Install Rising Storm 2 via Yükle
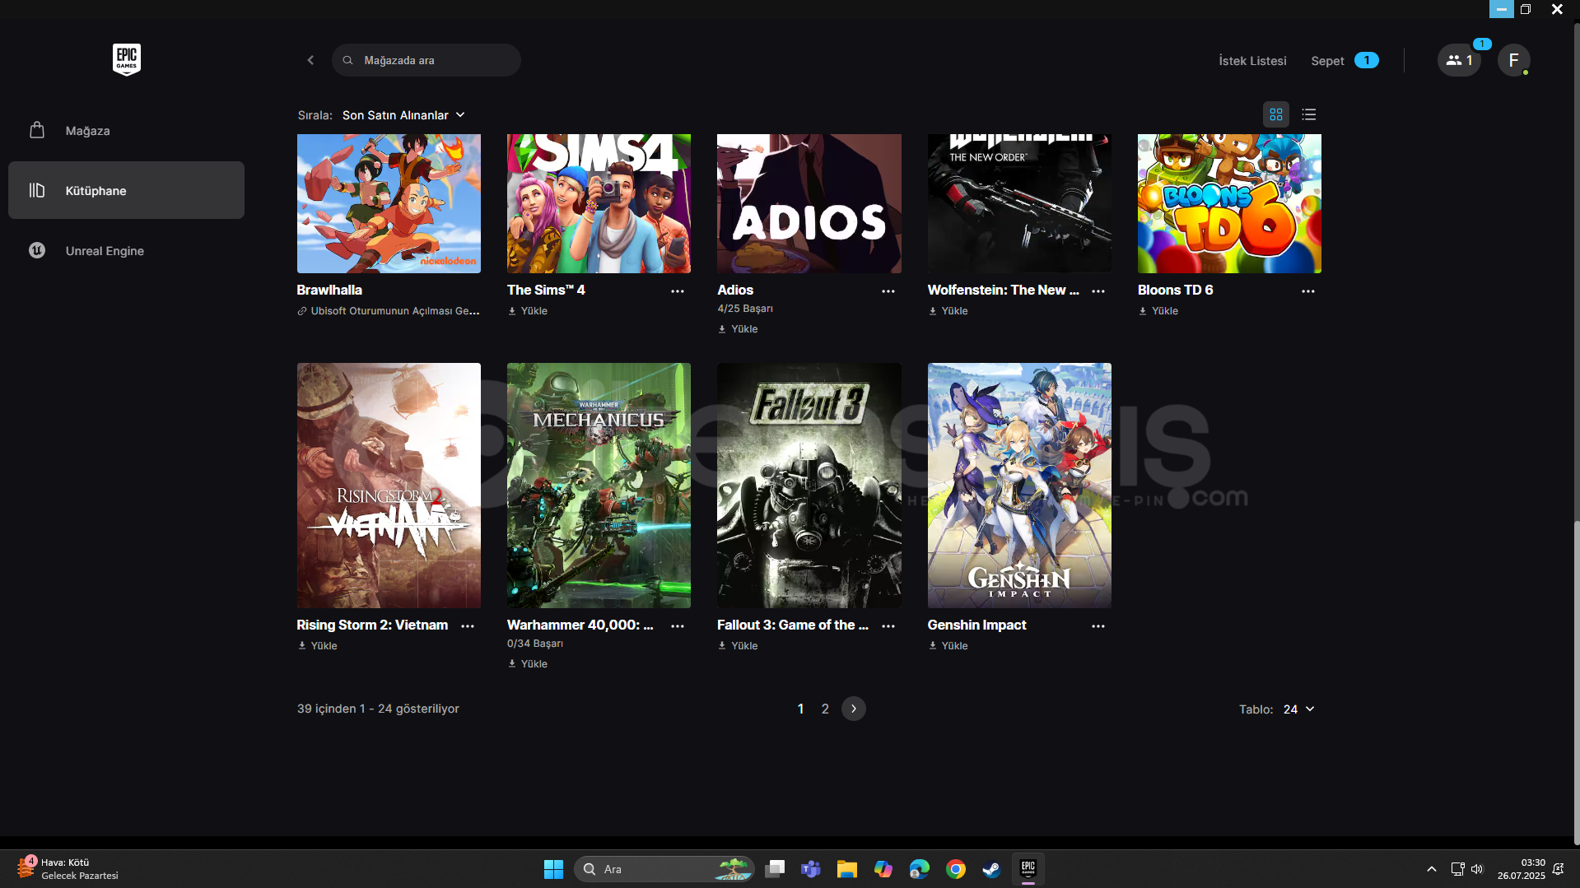1580x888 pixels. click(318, 646)
